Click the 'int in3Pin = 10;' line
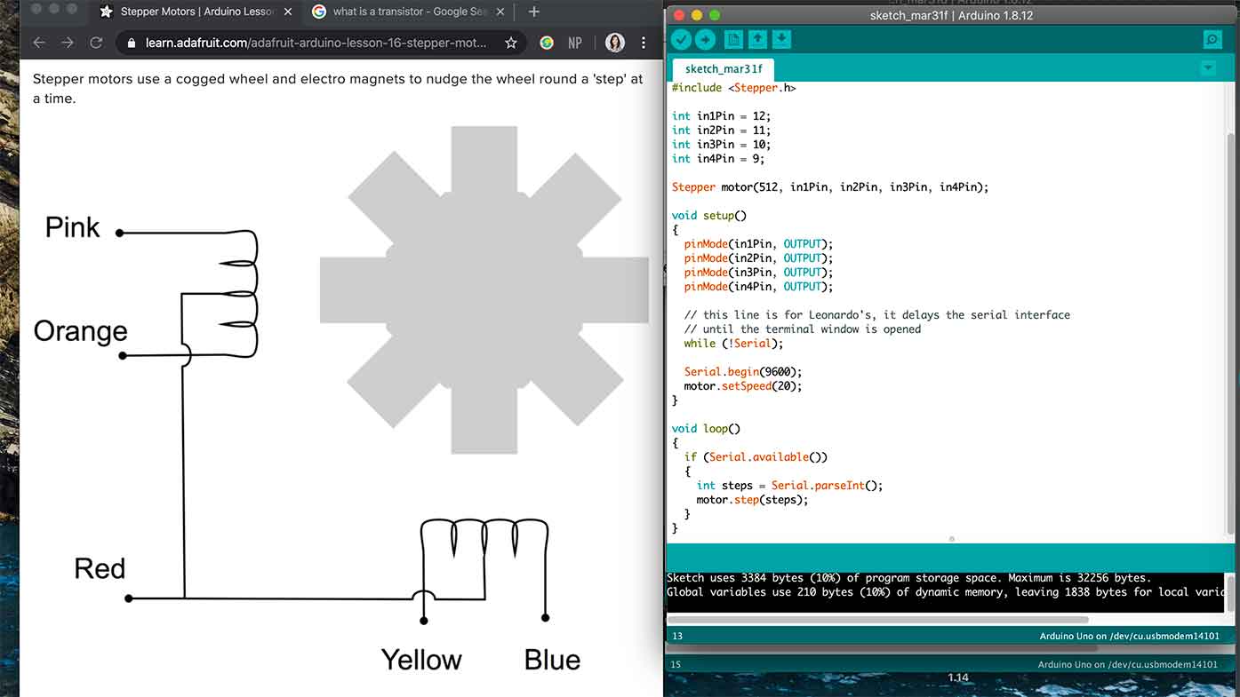1240x697 pixels. 721,145
